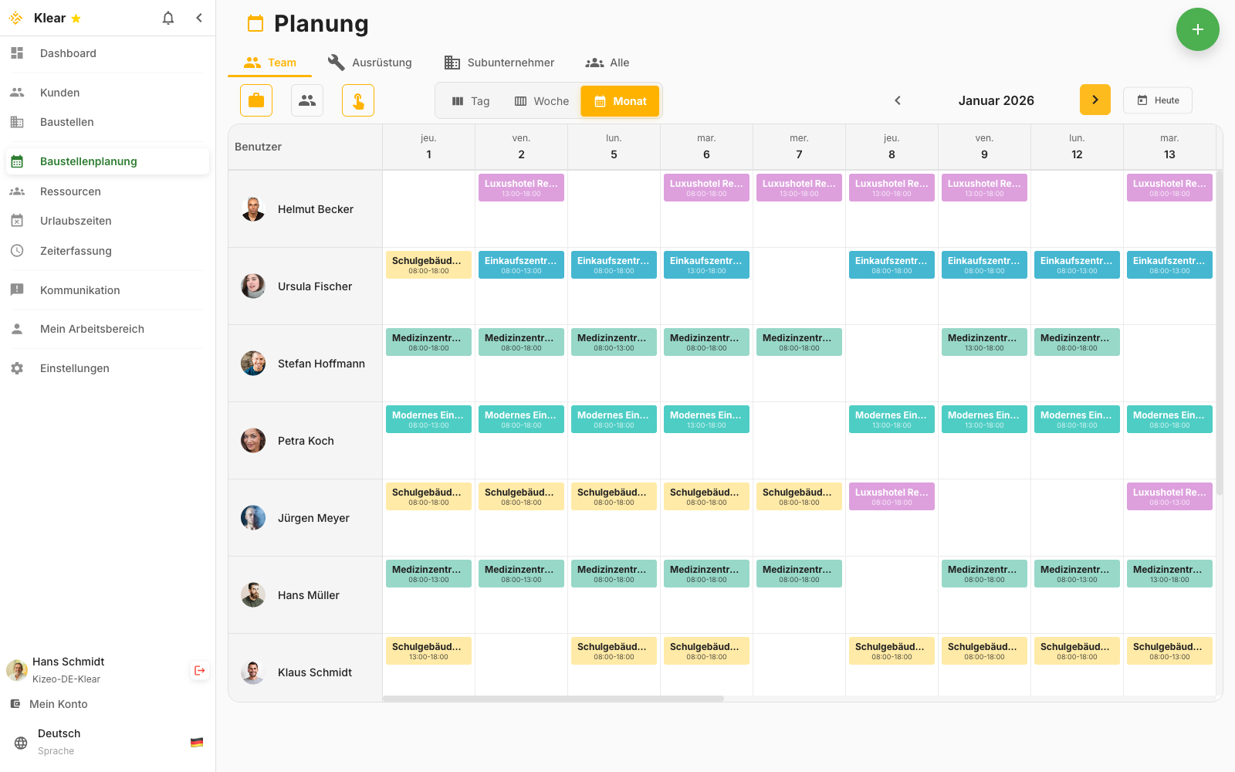The width and height of the screenshot is (1235, 772).
Task: Create new entry via the green plus button
Action: tap(1198, 29)
